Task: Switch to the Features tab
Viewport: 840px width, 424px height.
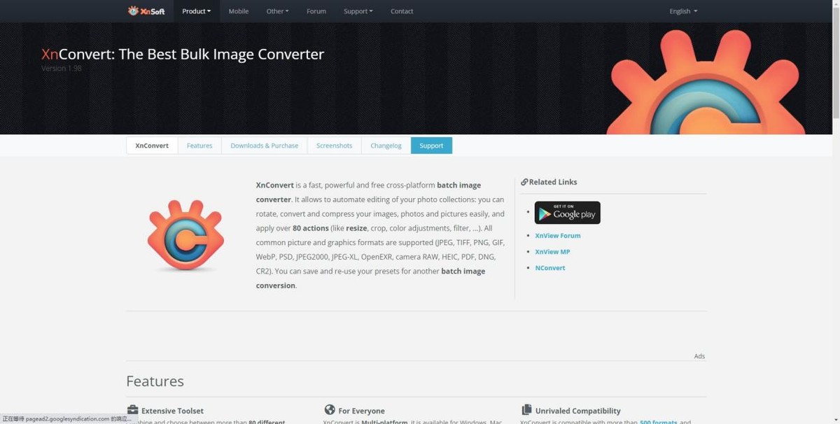Action: pyautogui.click(x=199, y=146)
